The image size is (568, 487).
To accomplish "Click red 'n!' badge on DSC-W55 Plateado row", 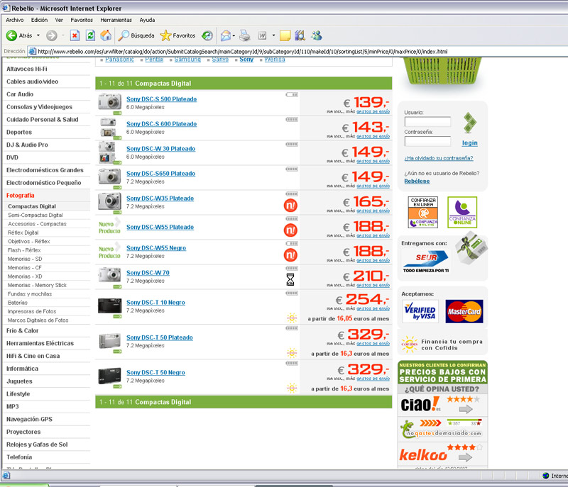I will click(290, 230).
